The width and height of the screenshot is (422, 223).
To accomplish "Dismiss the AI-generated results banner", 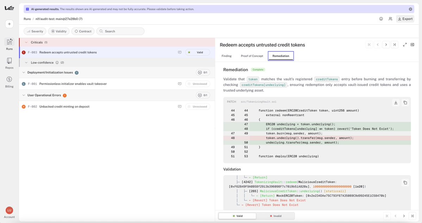I will point(410,9).
